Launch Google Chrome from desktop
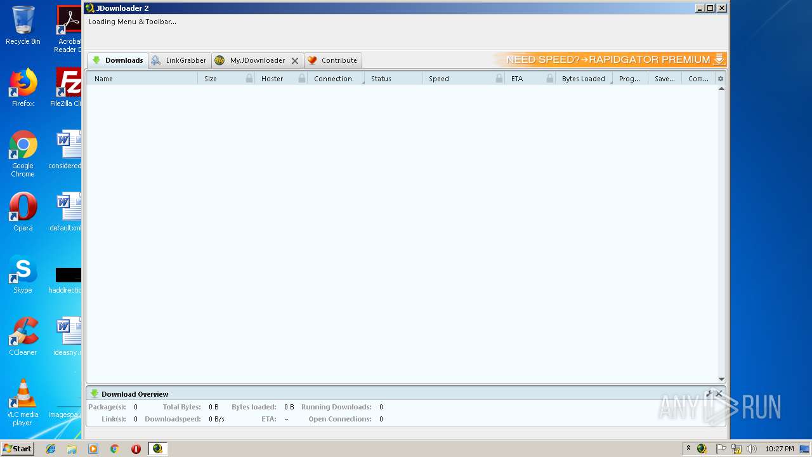The image size is (812, 457). (23, 154)
